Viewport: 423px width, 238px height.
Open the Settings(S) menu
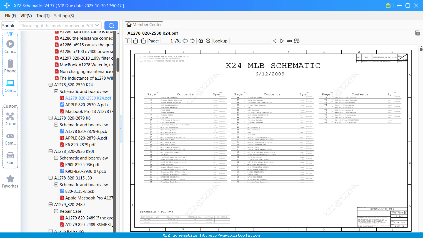(64, 16)
